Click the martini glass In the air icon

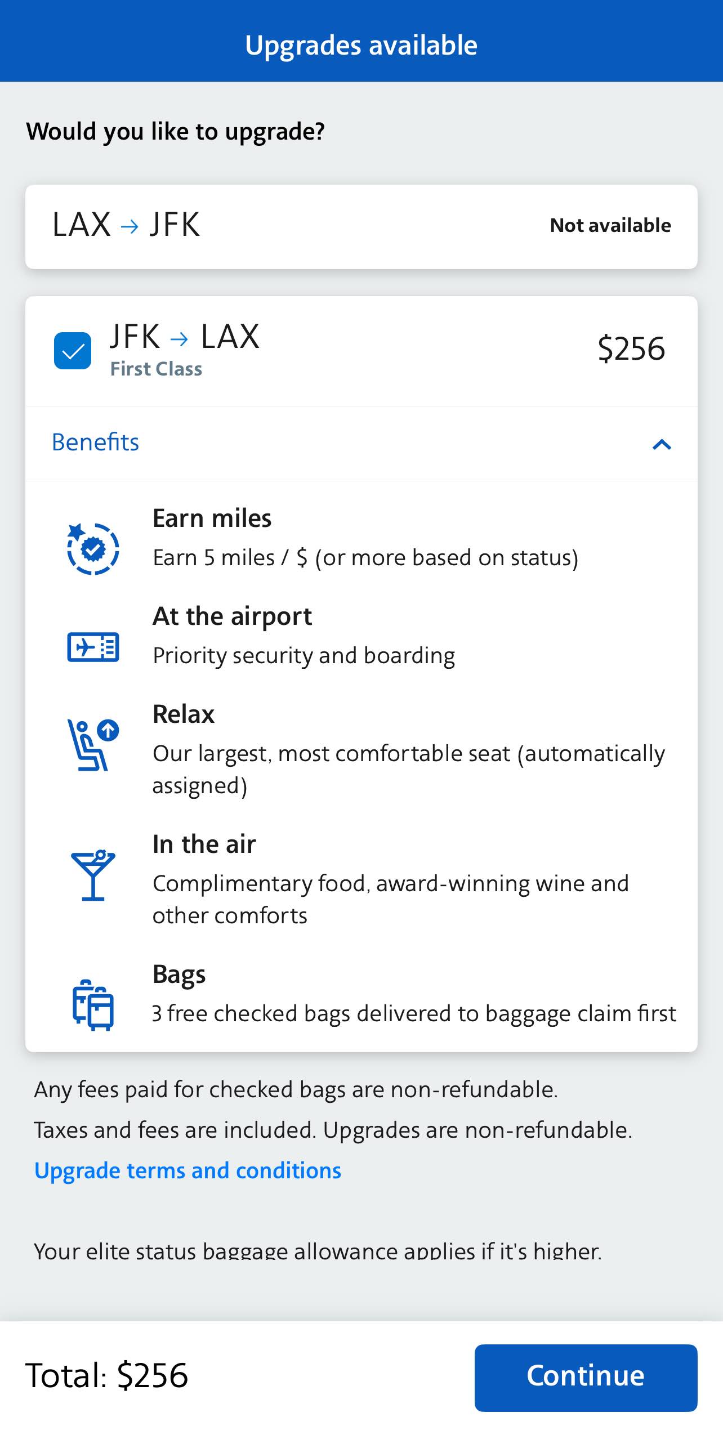pyautogui.click(x=93, y=875)
